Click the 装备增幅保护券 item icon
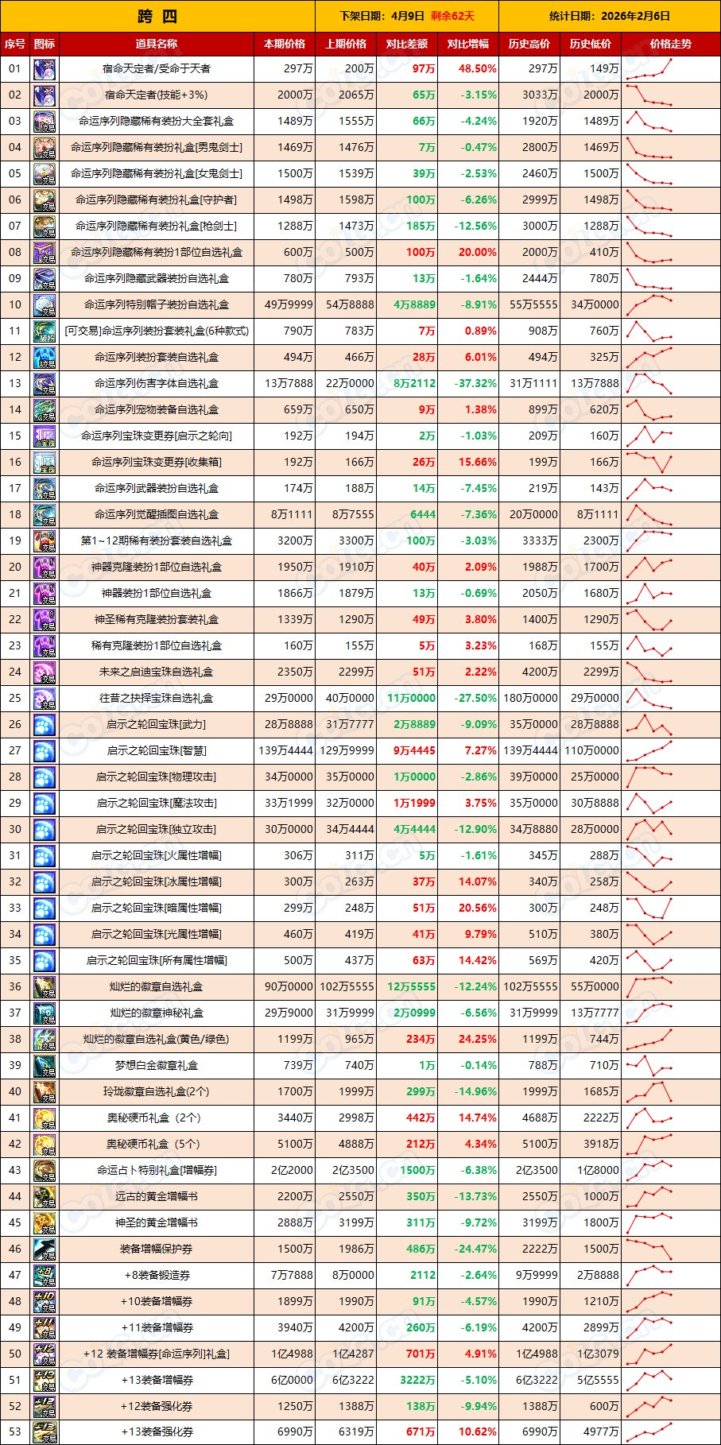This screenshot has width=721, height=1445. pyautogui.click(x=45, y=1249)
